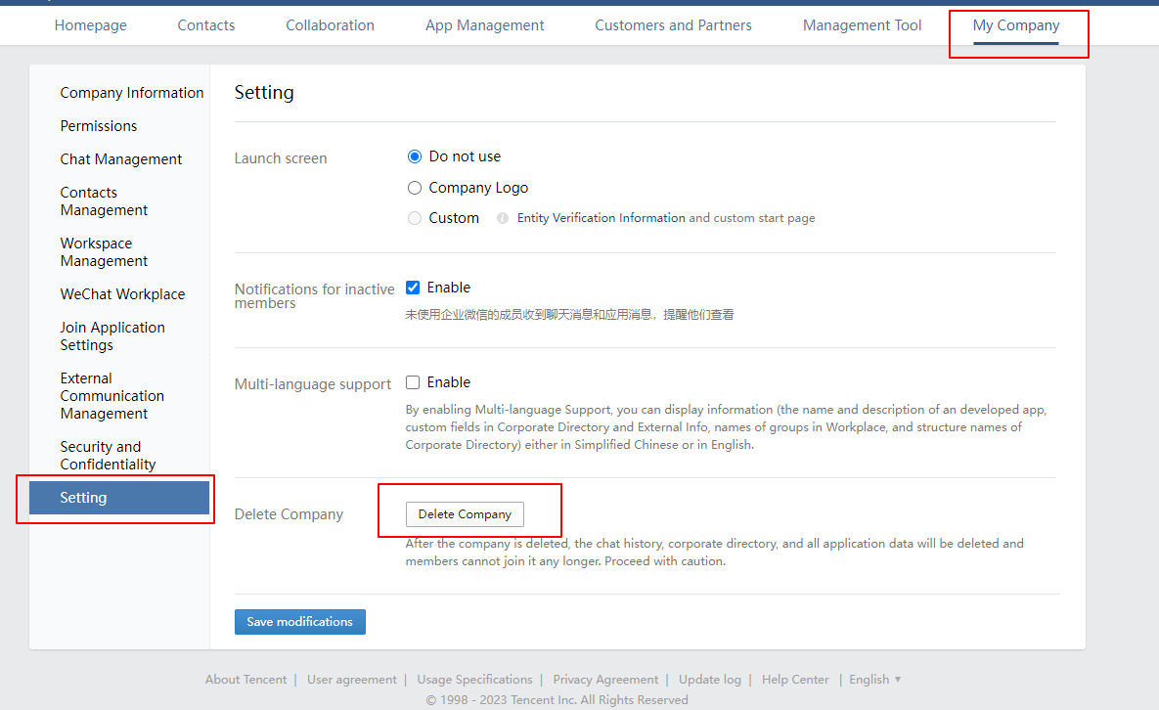Choose Company Logo as the launch screen
The height and width of the screenshot is (710, 1159).
point(415,188)
